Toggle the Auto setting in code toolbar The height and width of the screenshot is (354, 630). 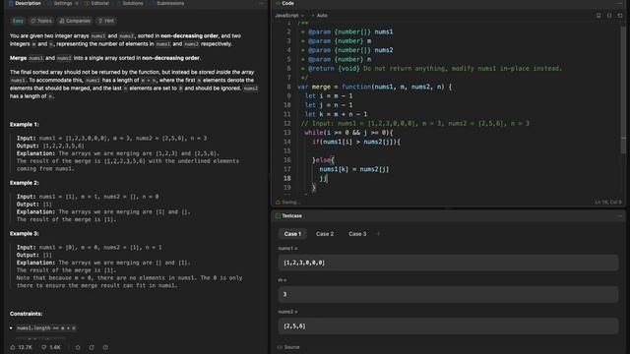pos(320,16)
